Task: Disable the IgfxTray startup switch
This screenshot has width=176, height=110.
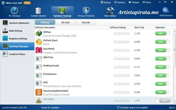Action: [163, 58]
